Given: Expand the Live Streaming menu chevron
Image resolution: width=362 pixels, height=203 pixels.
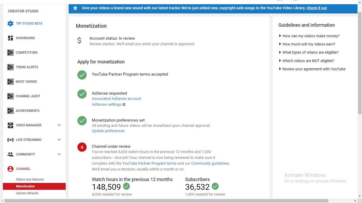Looking at the screenshot, I should coord(59,140).
